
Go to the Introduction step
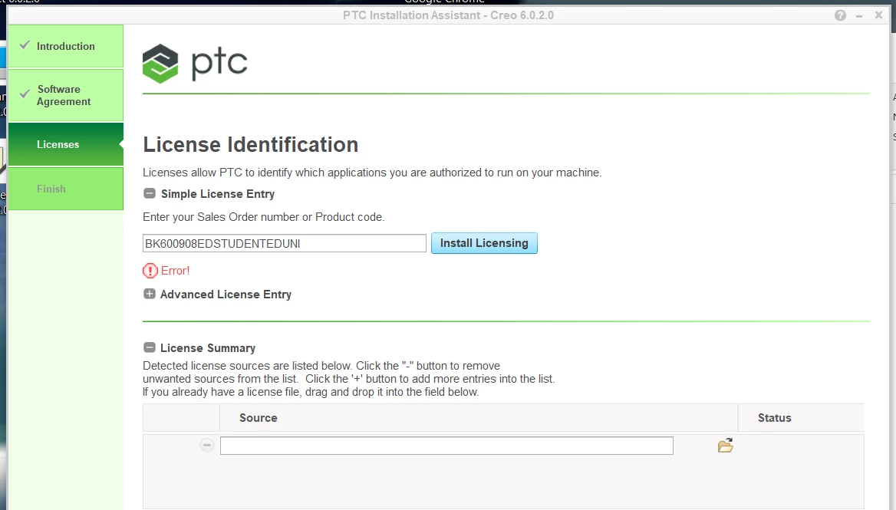coord(66,46)
